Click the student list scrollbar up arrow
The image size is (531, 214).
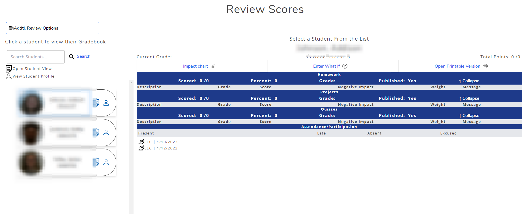click(131, 82)
